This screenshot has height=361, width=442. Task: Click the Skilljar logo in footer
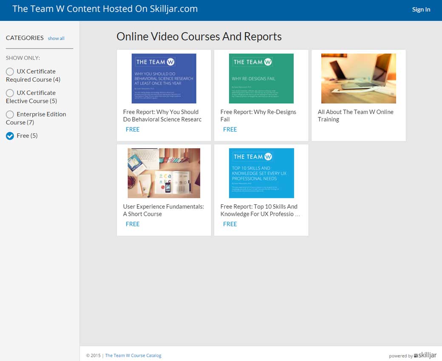point(425,355)
